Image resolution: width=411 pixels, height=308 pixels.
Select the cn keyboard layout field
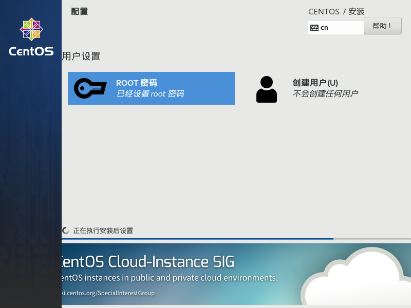(336, 28)
